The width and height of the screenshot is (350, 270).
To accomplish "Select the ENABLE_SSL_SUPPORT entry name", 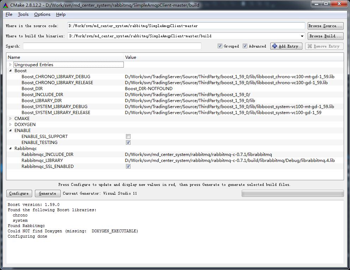I will (44, 137).
